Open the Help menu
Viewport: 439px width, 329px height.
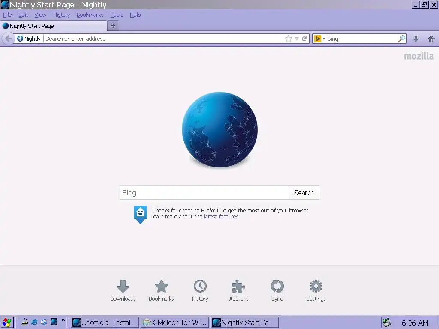tap(135, 15)
